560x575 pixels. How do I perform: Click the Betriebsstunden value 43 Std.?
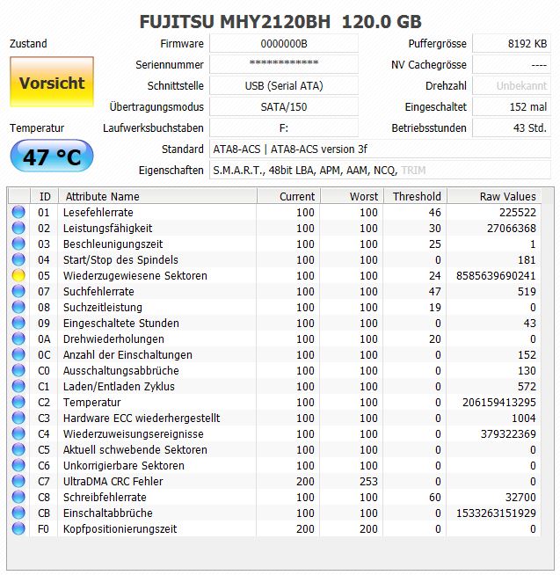point(512,128)
